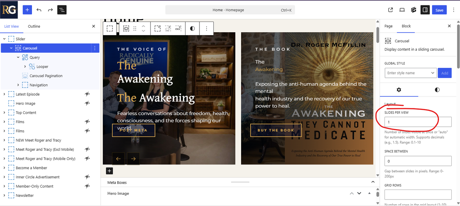Redo the last undone change
Screen dimensions: 460x206
pos(50,10)
